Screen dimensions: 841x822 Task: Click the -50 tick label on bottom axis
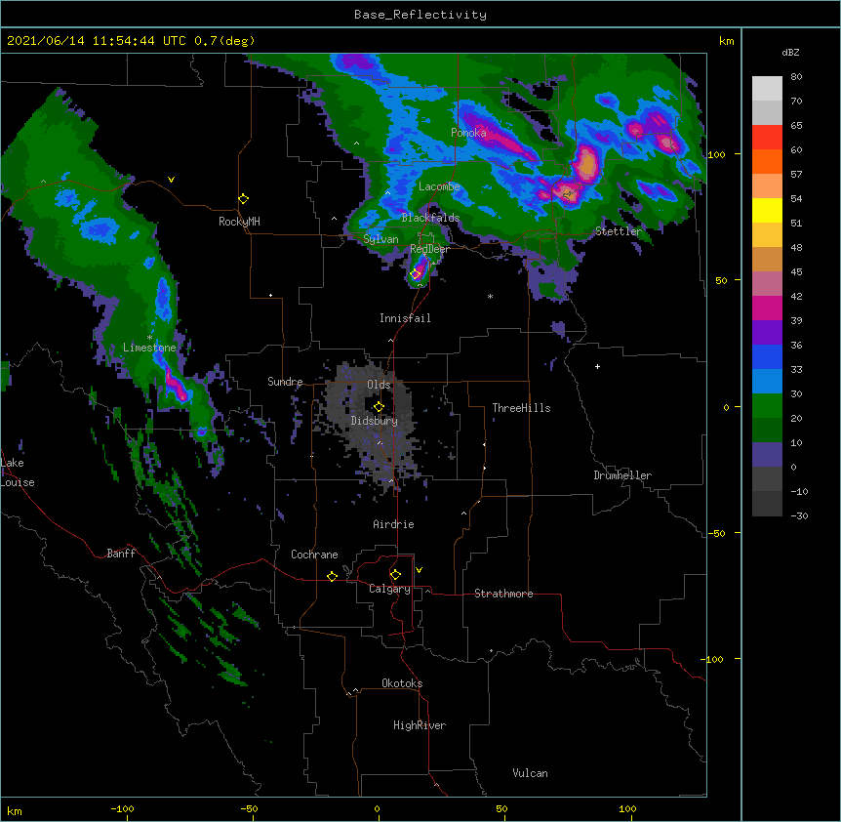pyautogui.click(x=249, y=808)
